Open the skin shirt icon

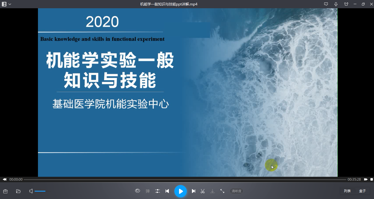coord(346,4)
